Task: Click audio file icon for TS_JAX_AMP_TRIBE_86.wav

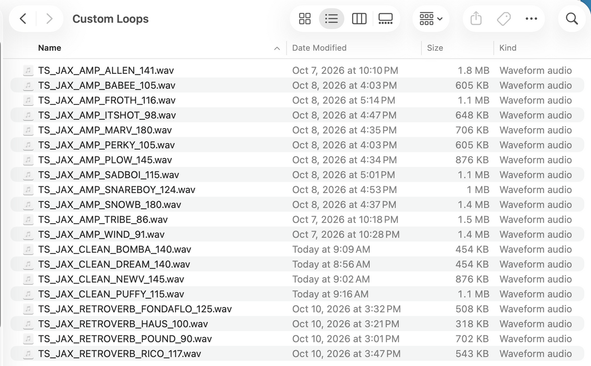Action: pyautogui.click(x=29, y=219)
